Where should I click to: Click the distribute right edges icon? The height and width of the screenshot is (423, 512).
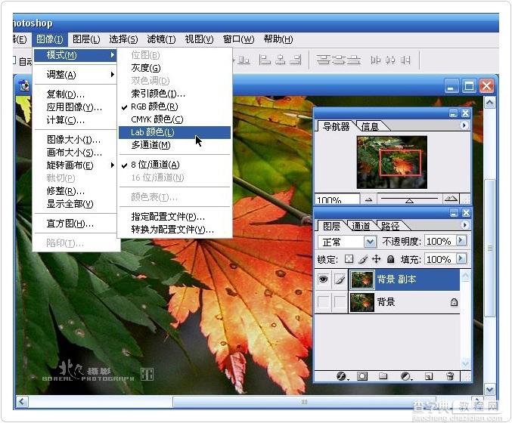click(x=405, y=60)
